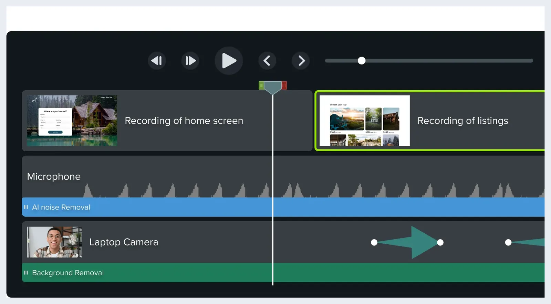Screen dimensions: 551x304
Task: Click the Recording of listings label
Action: pos(463,121)
